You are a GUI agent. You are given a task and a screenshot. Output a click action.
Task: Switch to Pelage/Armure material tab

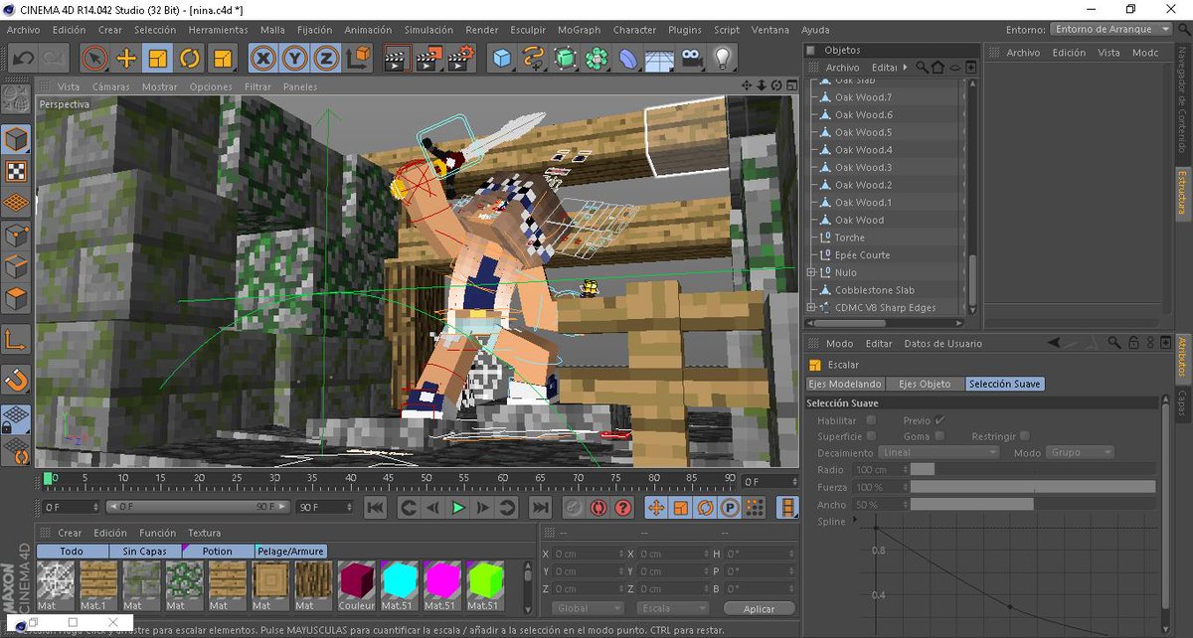(x=291, y=551)
